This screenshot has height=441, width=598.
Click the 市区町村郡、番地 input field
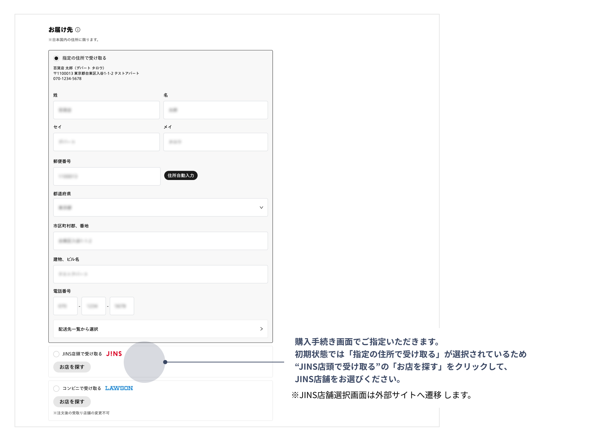(x=160, y=241)
